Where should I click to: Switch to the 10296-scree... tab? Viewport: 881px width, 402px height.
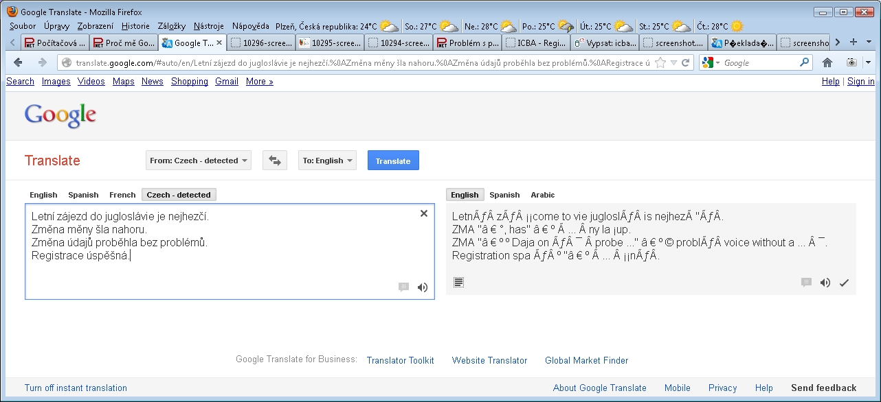[x=262, y=43]
